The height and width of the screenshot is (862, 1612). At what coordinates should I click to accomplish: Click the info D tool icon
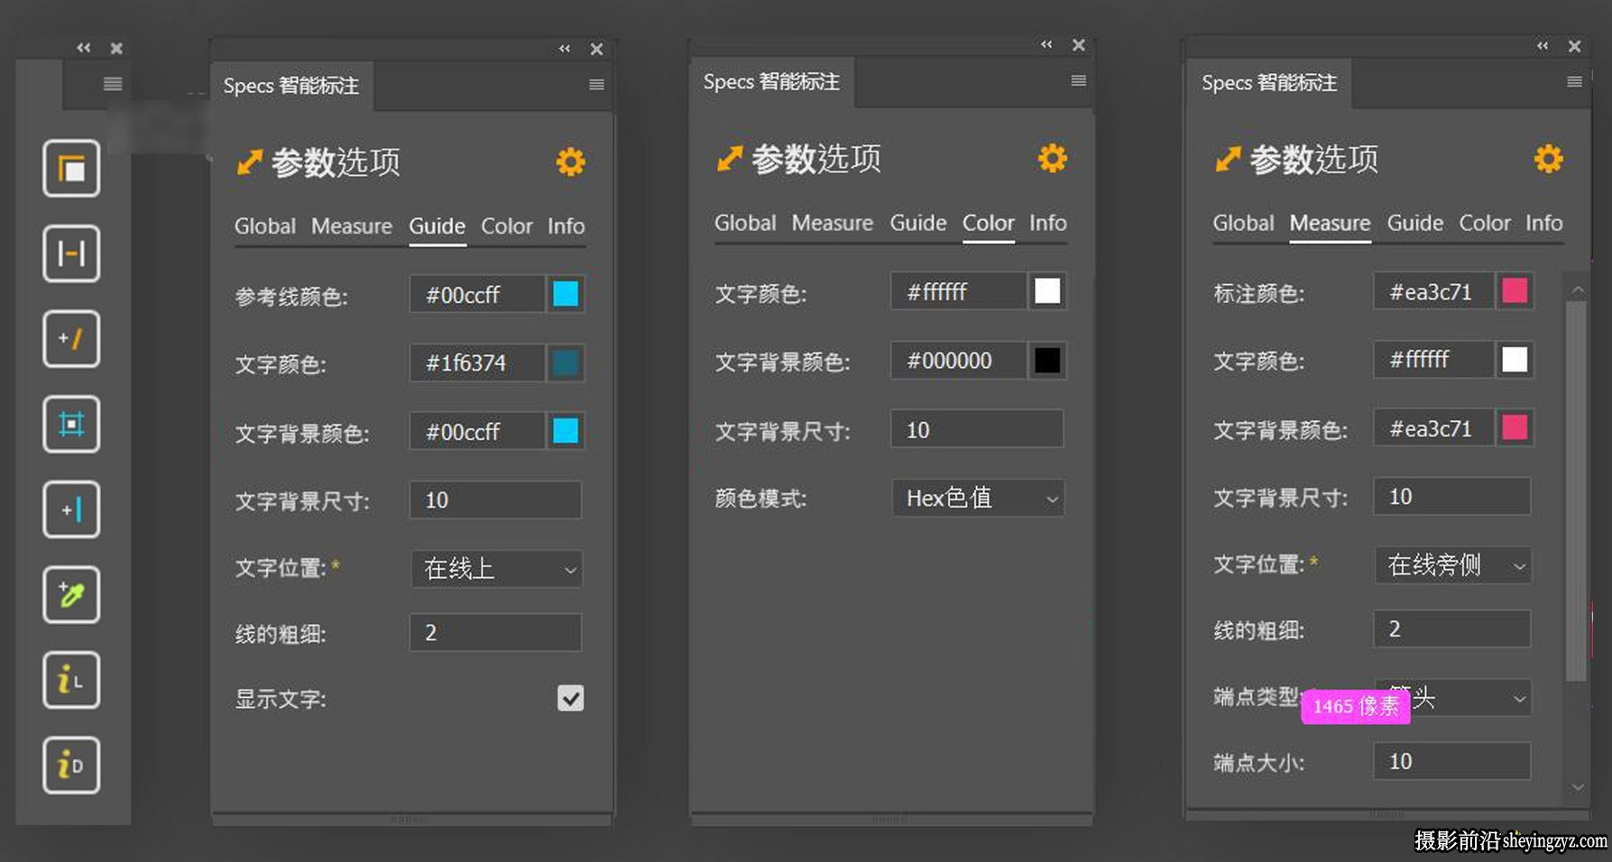pos(71,765)
